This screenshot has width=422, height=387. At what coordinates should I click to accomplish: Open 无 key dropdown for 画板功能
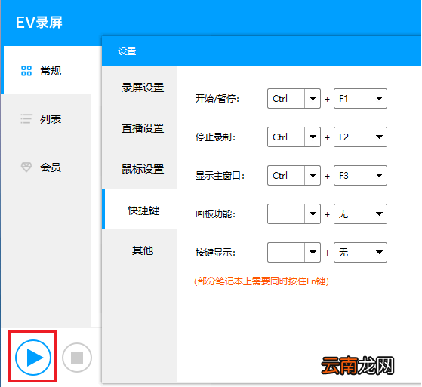click(x=360, y=213)
